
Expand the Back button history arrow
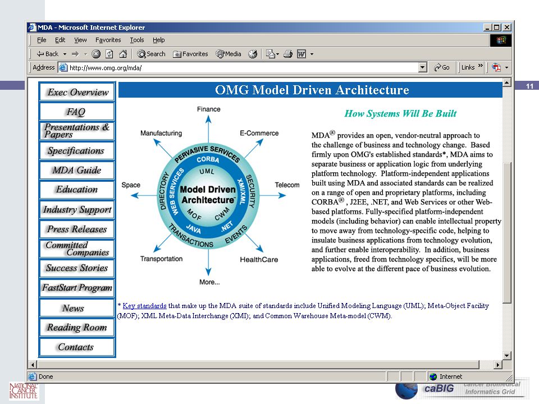65,54
